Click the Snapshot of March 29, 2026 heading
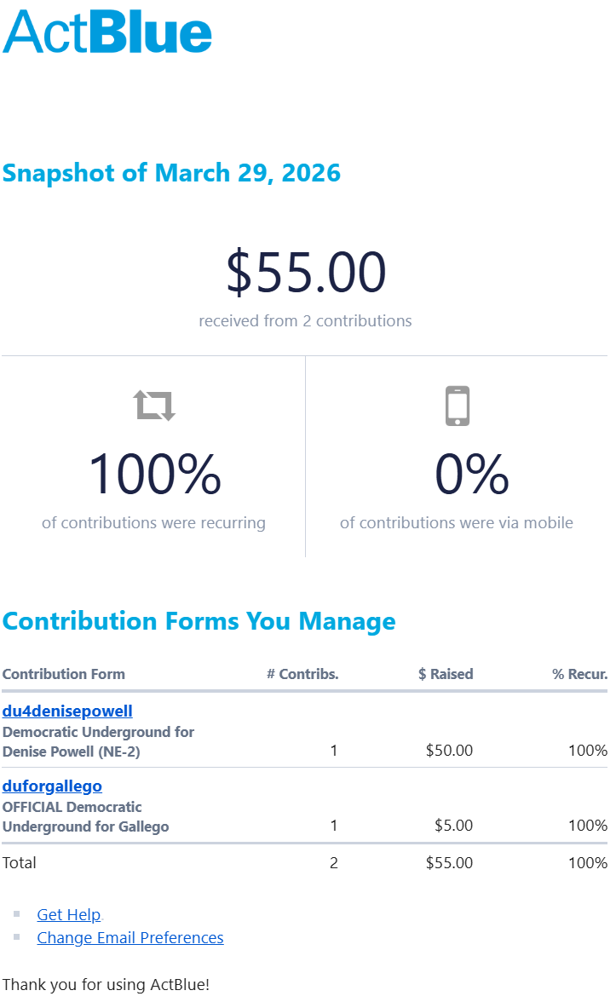The width and height of the screenshot is (616, 1002). 171,173
